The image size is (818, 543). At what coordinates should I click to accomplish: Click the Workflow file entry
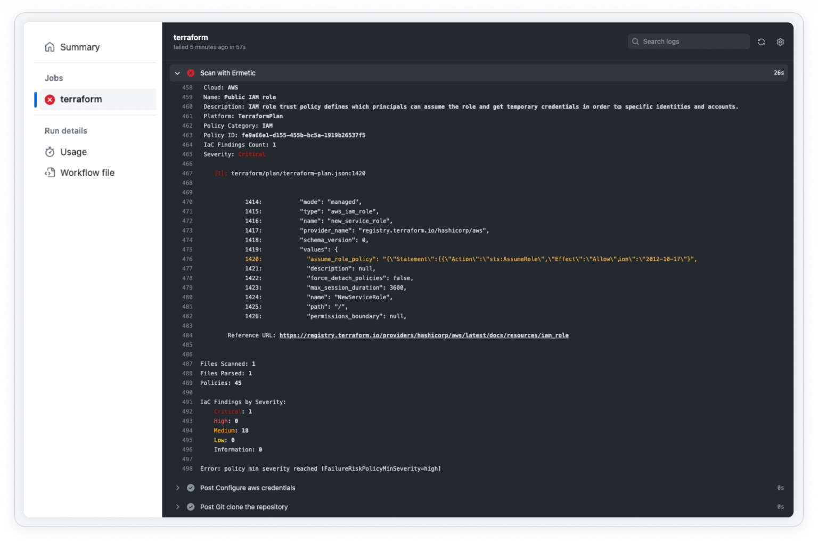pos(87,172)
